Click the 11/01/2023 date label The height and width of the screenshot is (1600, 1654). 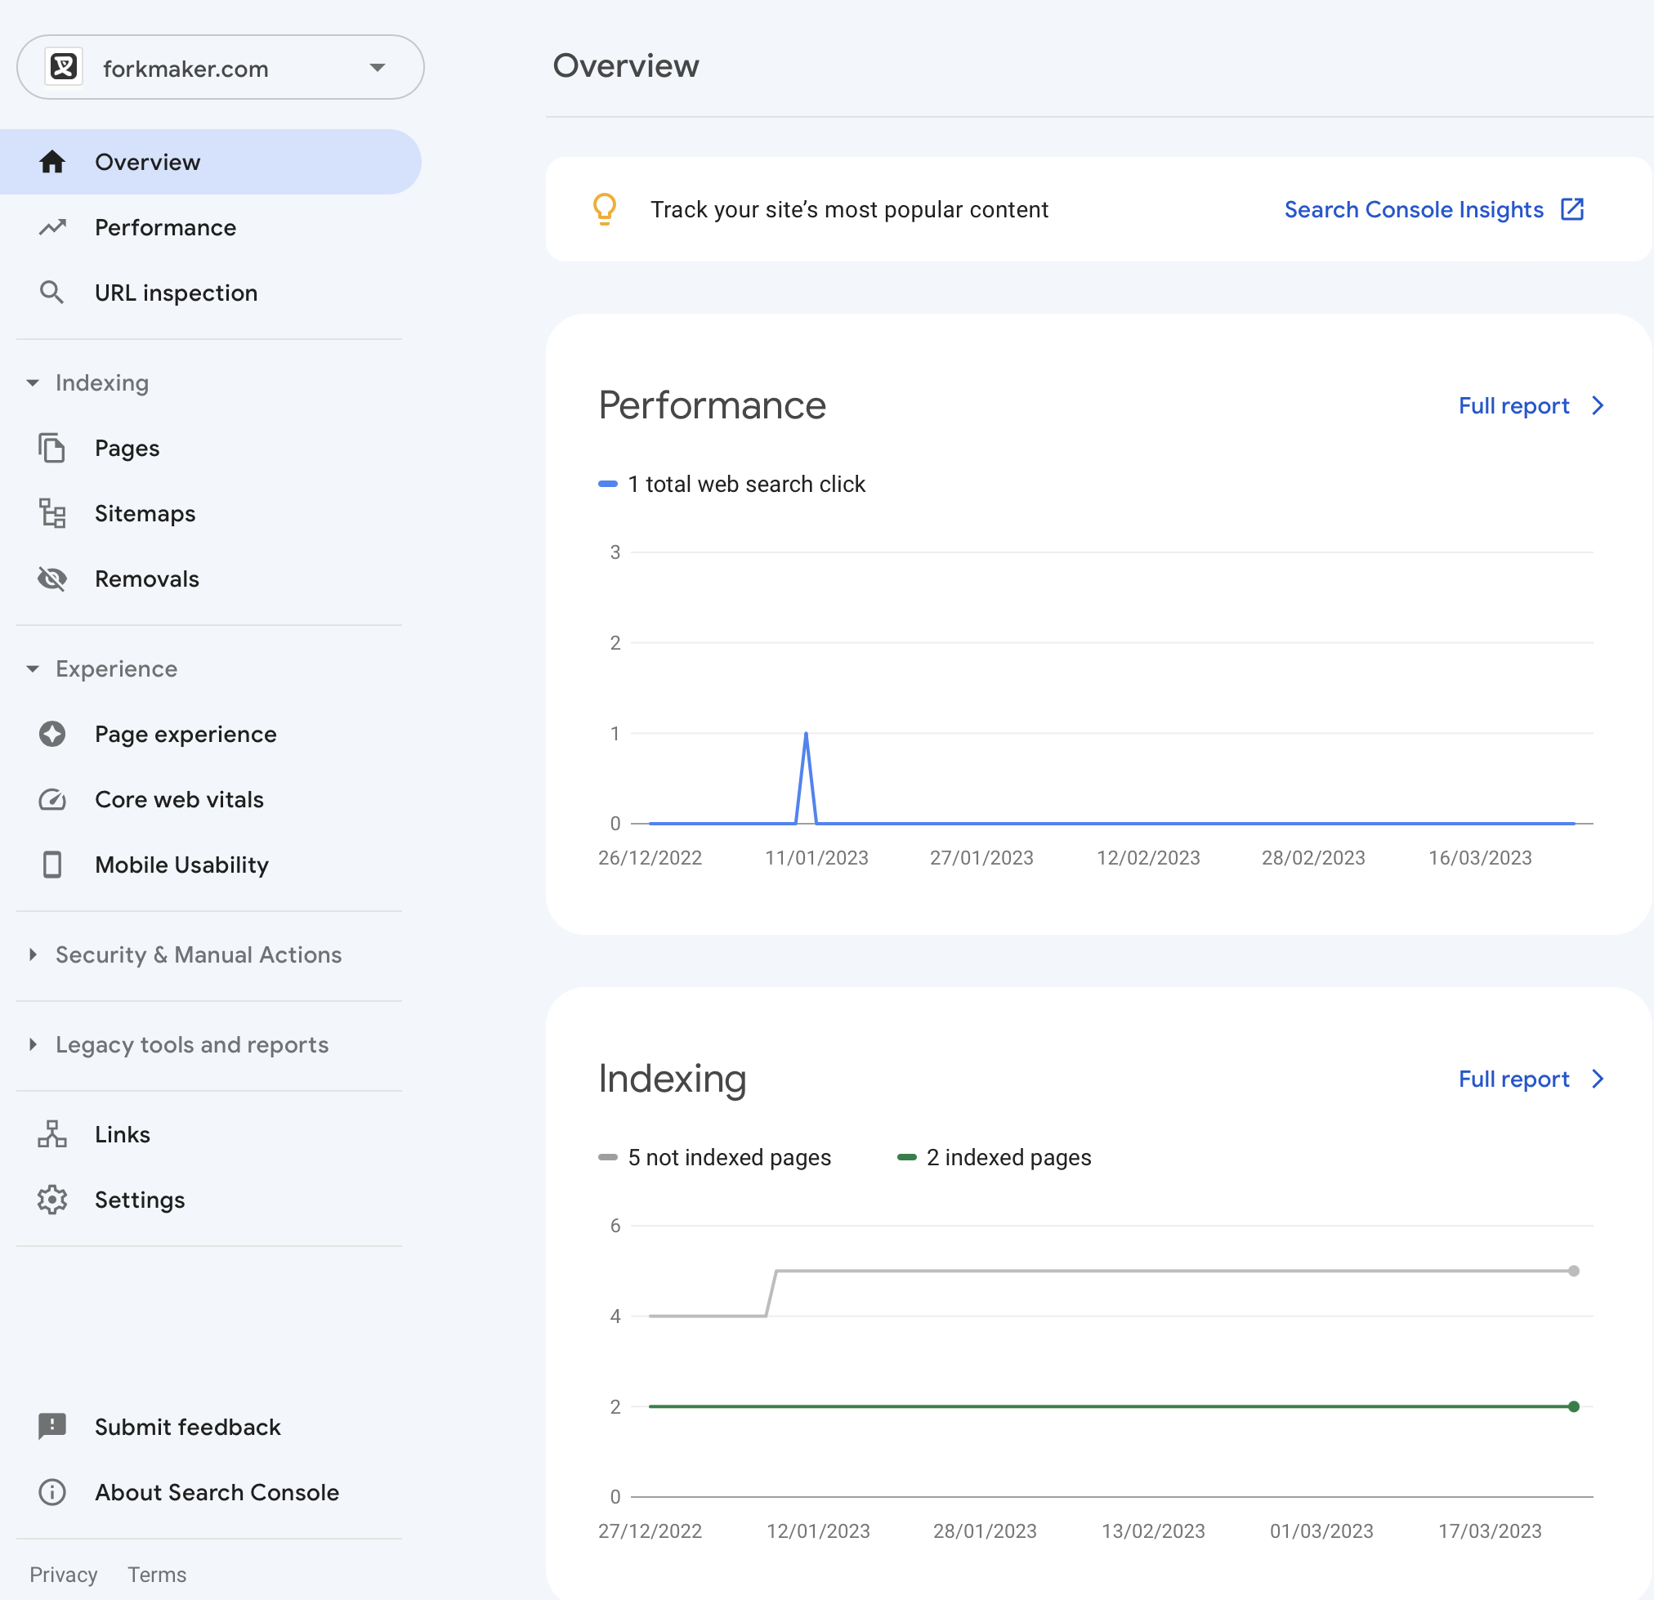[x=816, y=858]
